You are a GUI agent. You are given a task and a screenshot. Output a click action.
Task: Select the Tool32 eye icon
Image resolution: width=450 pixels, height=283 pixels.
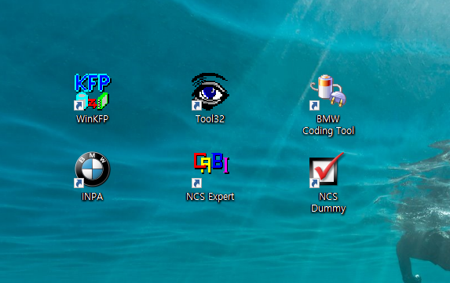[210, 92]
